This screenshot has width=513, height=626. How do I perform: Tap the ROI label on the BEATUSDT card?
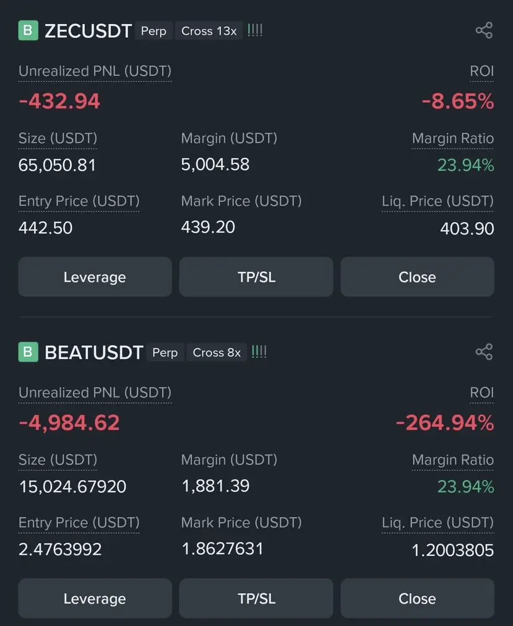point(481,393)
